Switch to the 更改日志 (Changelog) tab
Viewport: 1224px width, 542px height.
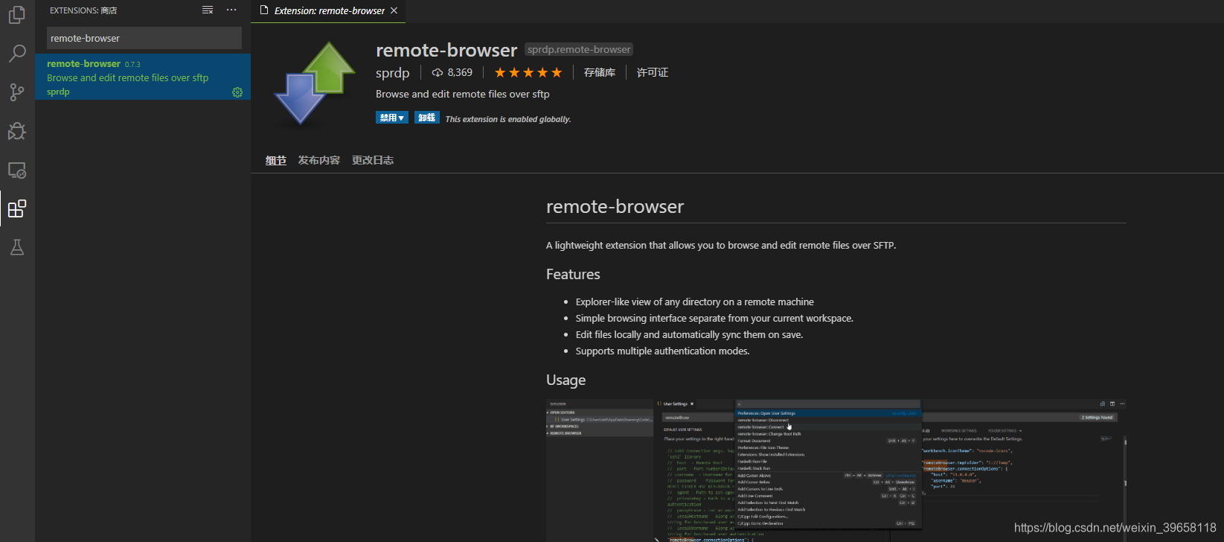373,160
